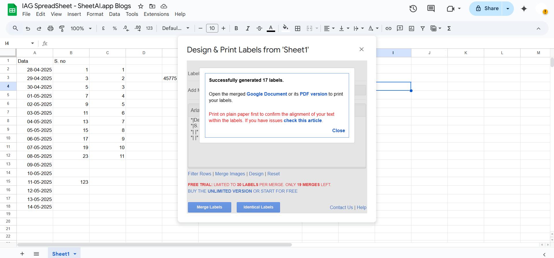Create a filter
Image resolution: width=554 pixels, height=258 pixels.
(423, 28)
